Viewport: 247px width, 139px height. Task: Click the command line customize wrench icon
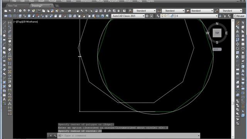[x=55, y=136]
